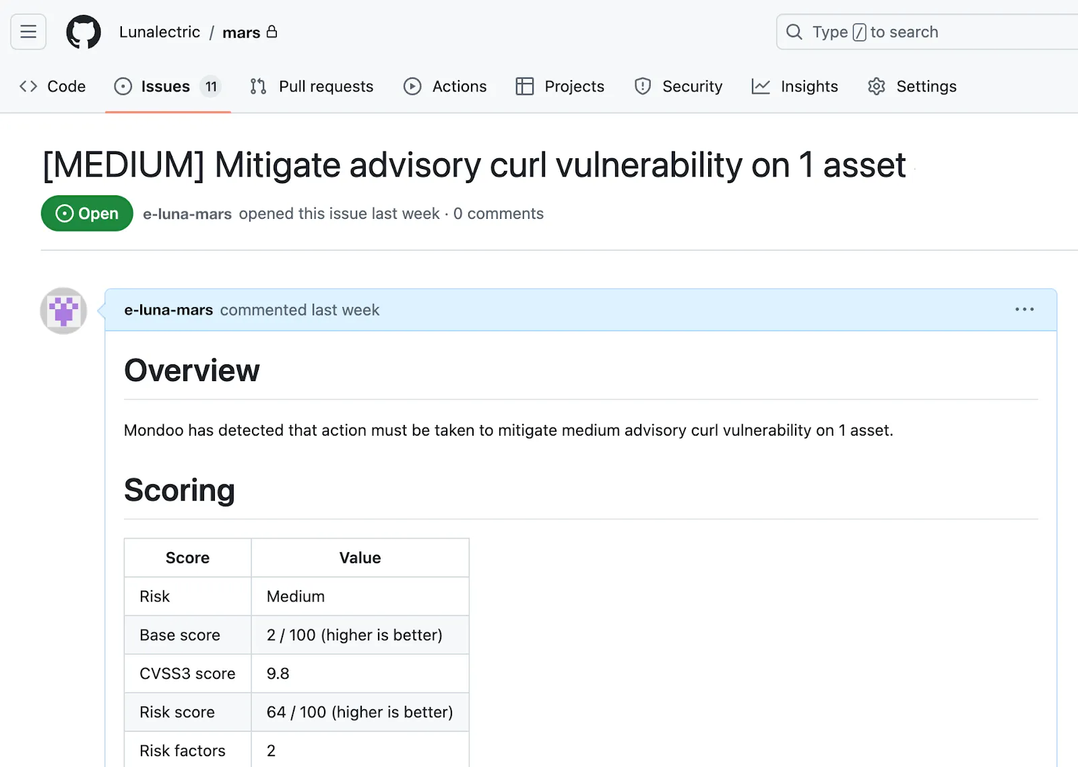1078x767 pixels.
Task: Click the Settings gear icon
Action: tap(877, 86)
